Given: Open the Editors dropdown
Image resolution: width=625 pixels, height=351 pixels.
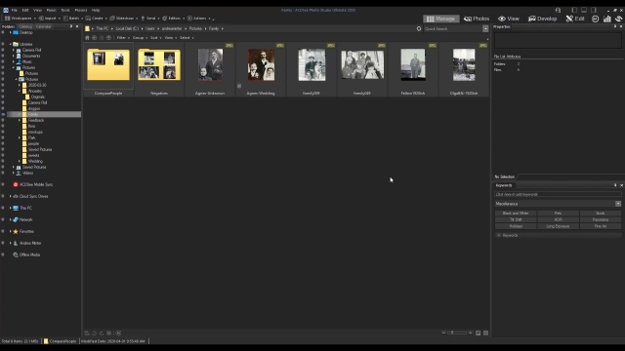Looking at the screenshot, I should 173,19.
